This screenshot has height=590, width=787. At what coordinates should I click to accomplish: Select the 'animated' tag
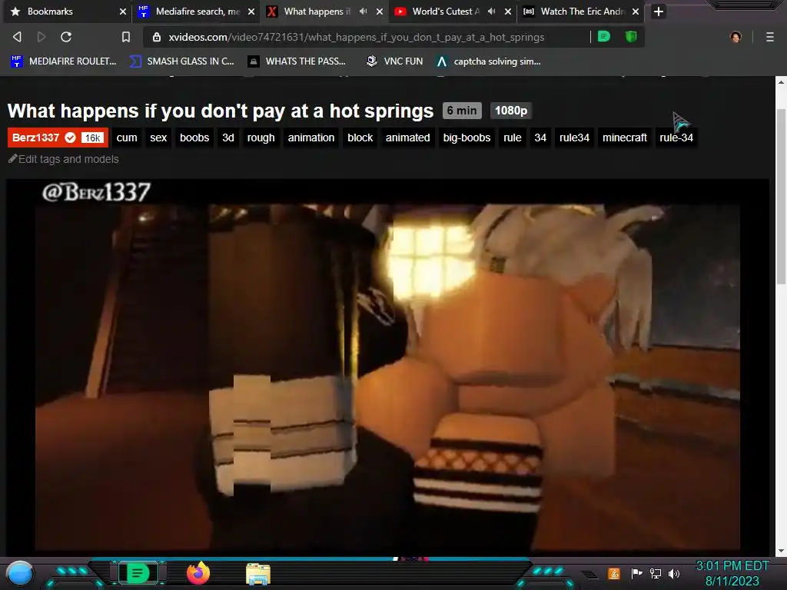pyautogui.click(x=407, y=138)
